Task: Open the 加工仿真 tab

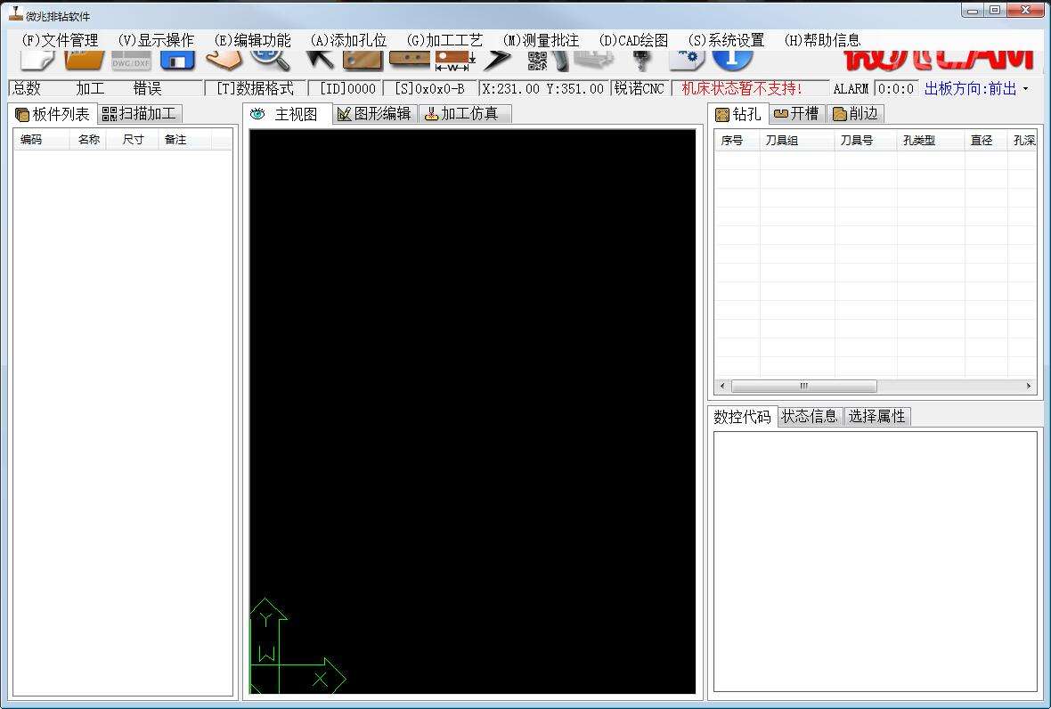Action: click(x=465, y=114)
